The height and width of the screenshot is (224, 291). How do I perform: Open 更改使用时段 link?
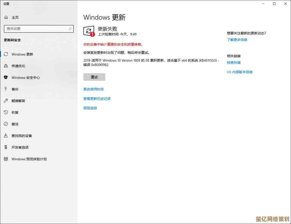(93, 89)
